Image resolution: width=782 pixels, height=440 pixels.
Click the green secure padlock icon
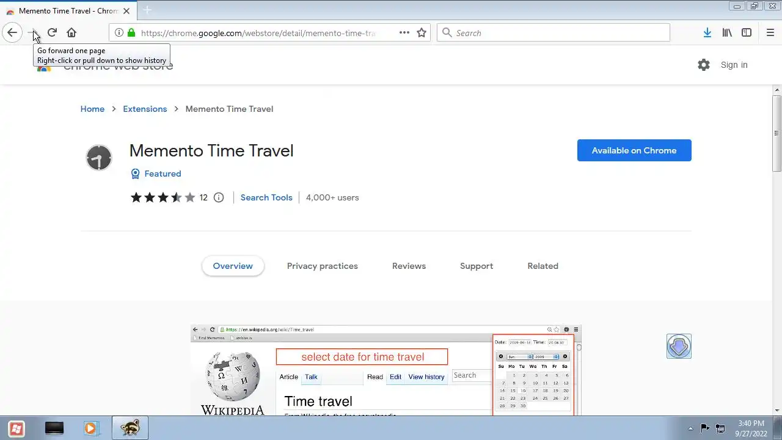pyautogui.click(x=131, y=33)
